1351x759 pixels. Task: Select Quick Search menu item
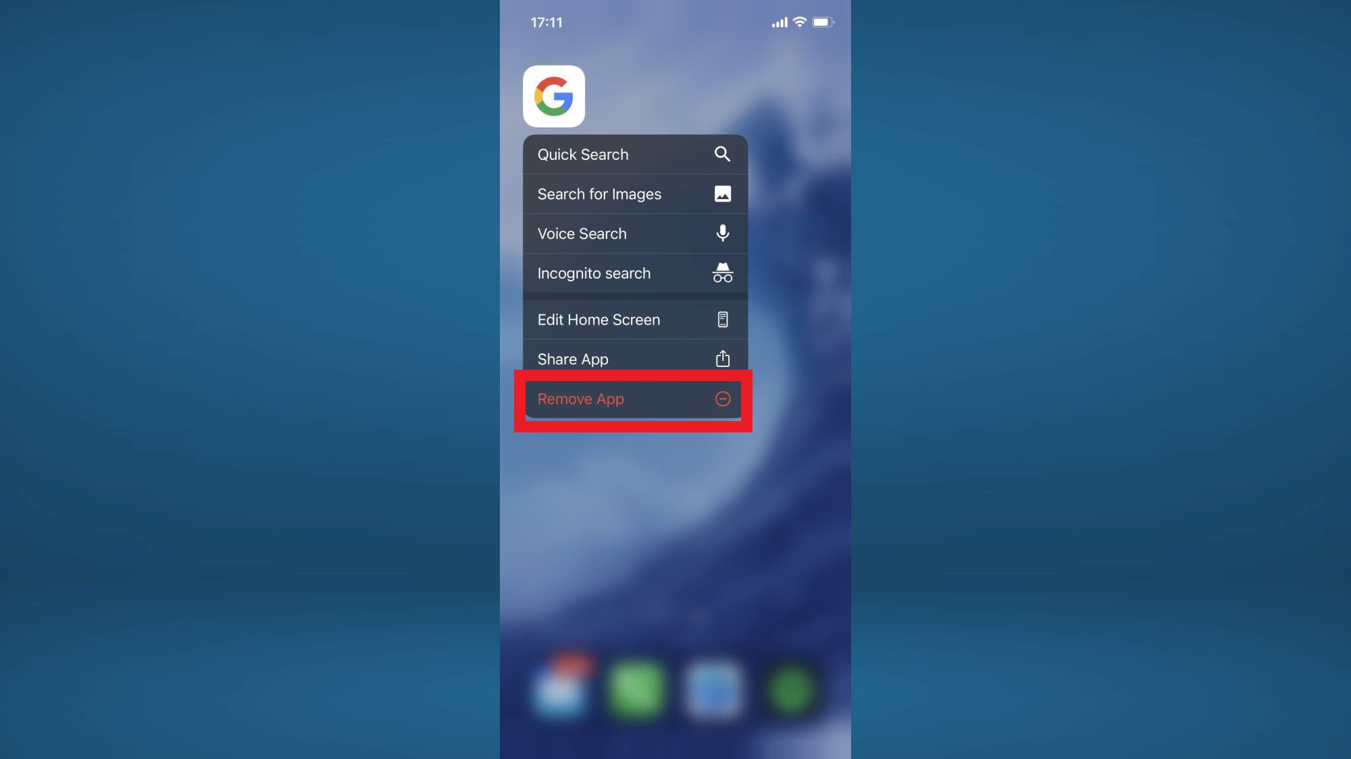coord(635,154)
